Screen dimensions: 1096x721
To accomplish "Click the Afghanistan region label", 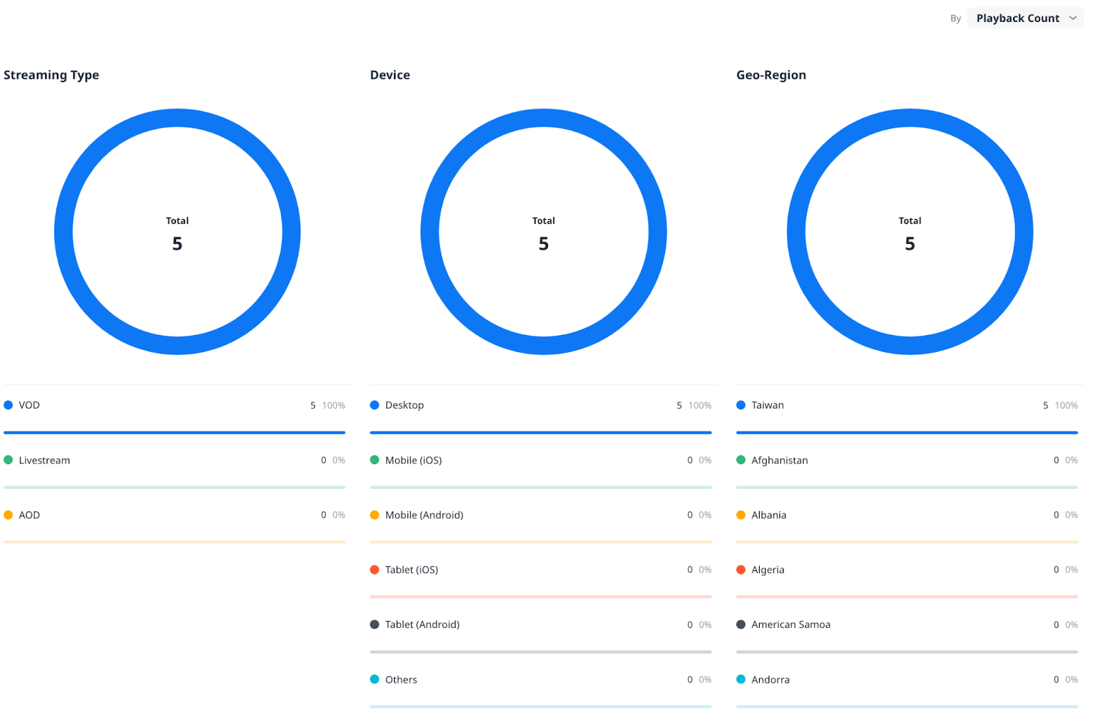I will click(780, 460).
